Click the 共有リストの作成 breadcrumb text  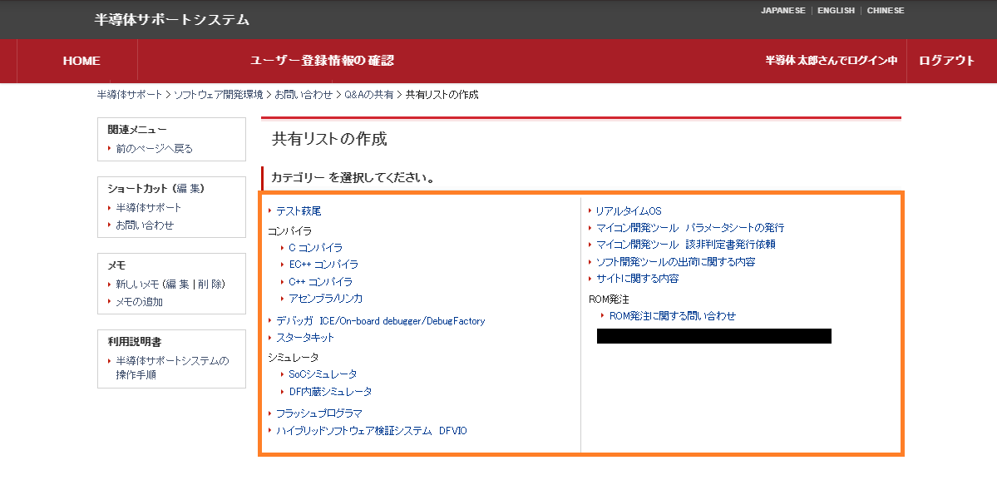[442, 95]
